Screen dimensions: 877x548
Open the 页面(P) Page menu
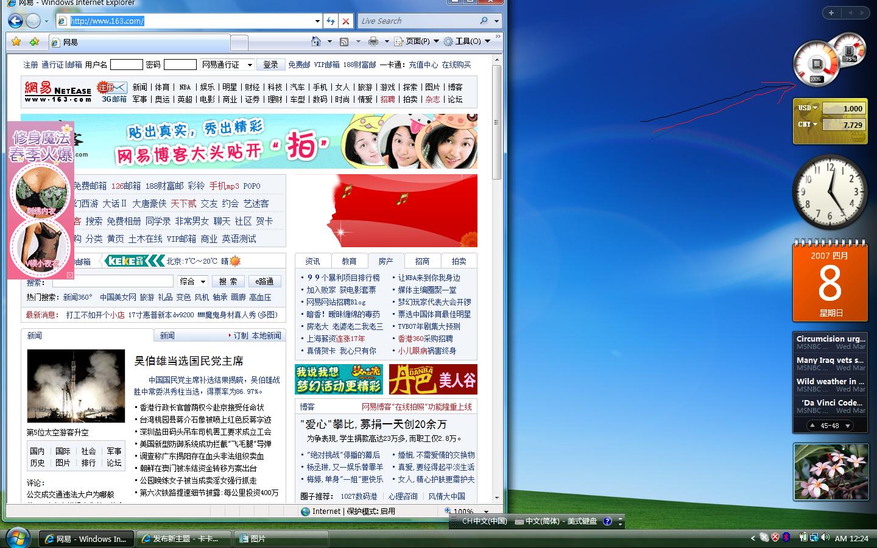[417, 41]
